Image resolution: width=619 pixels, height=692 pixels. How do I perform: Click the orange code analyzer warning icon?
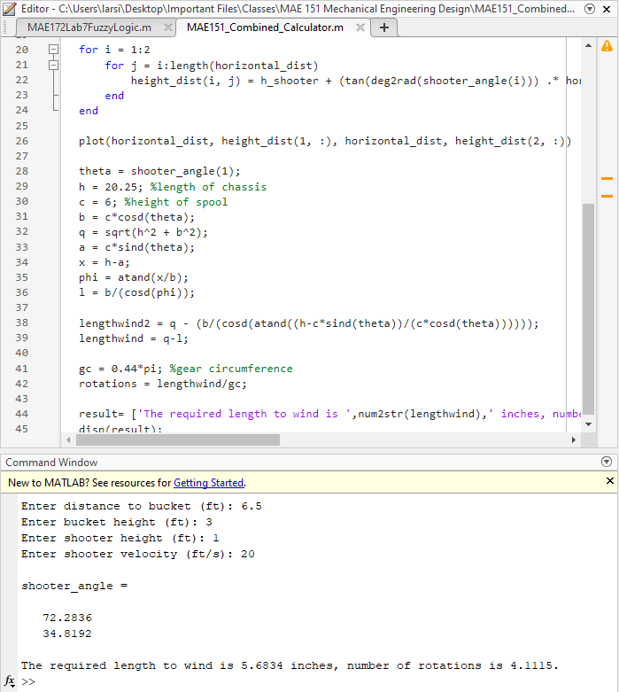pos(607,45)
